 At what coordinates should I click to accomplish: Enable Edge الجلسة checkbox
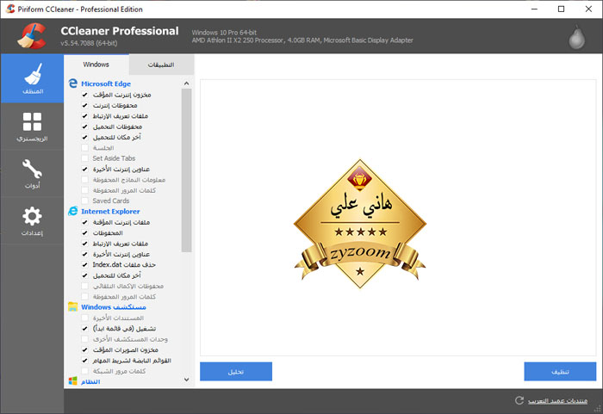click(85, 148)
